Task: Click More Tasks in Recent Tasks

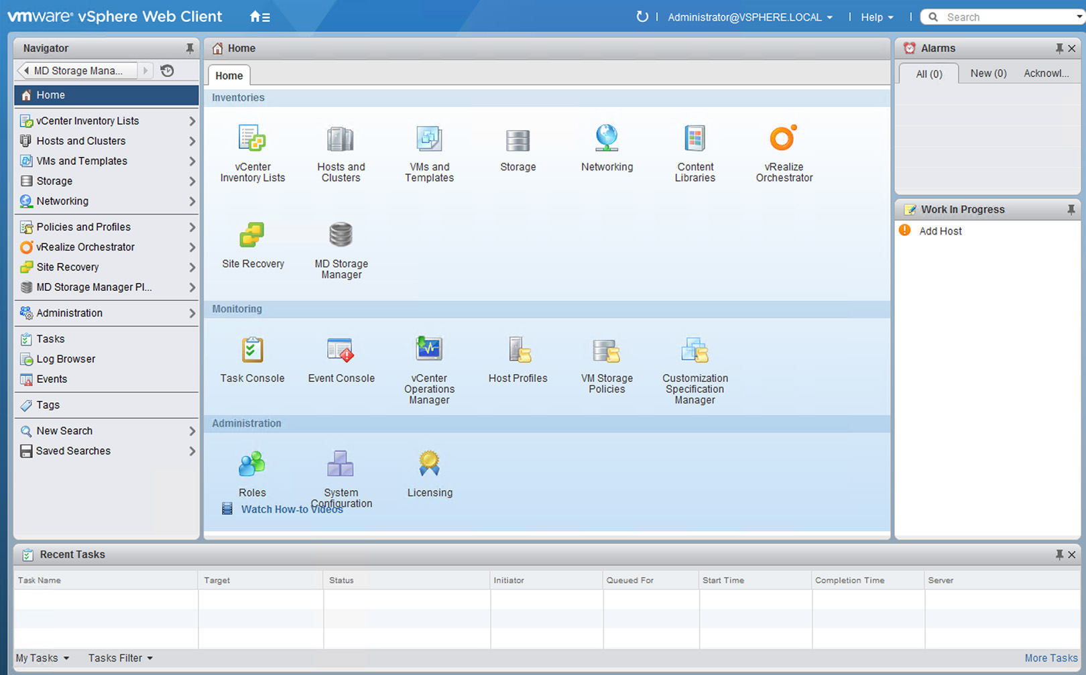Action: tap(1050, 658)
